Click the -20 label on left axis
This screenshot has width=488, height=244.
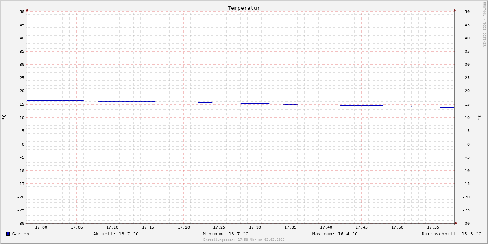21,197
